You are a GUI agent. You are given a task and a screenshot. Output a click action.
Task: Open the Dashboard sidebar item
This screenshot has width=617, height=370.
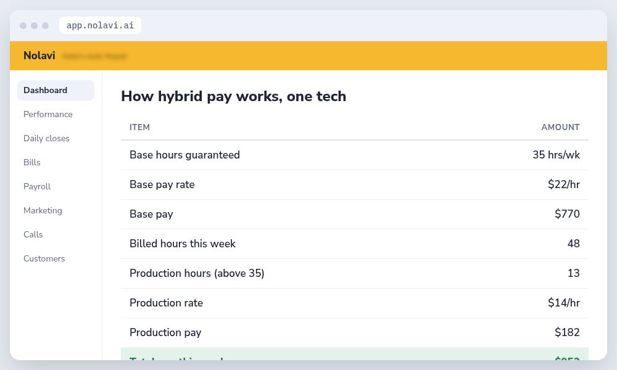point(56,91)
